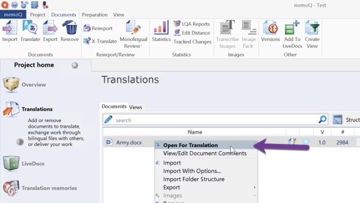Click X-Translate in the ribbon
This screenshot has width=360, height=203.
pyautogui.click(x=100, y=41)
